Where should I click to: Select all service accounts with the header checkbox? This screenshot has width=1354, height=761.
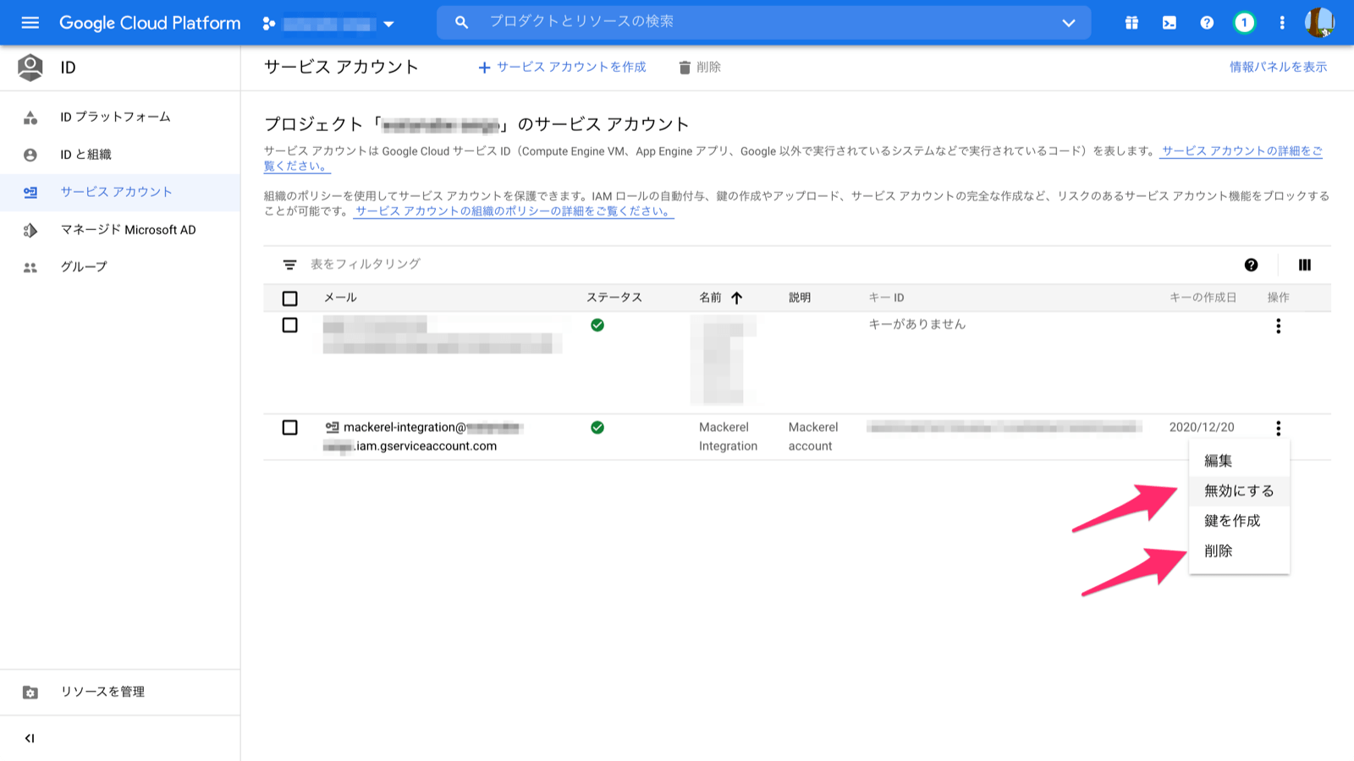click(290, 298)
